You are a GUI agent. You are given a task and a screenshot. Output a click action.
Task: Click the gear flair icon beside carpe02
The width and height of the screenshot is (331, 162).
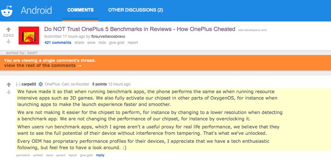point(40,84)
